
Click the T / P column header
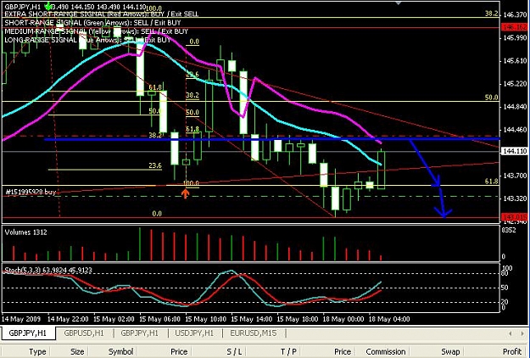[x=288, y=351]
